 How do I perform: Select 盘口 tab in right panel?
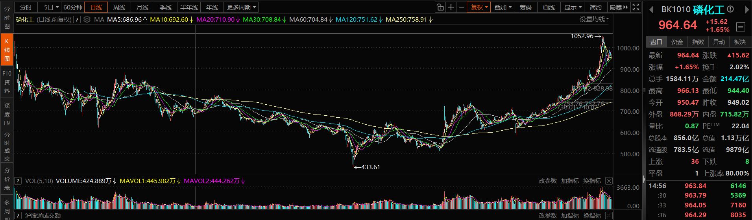click(x=656, y=42)
